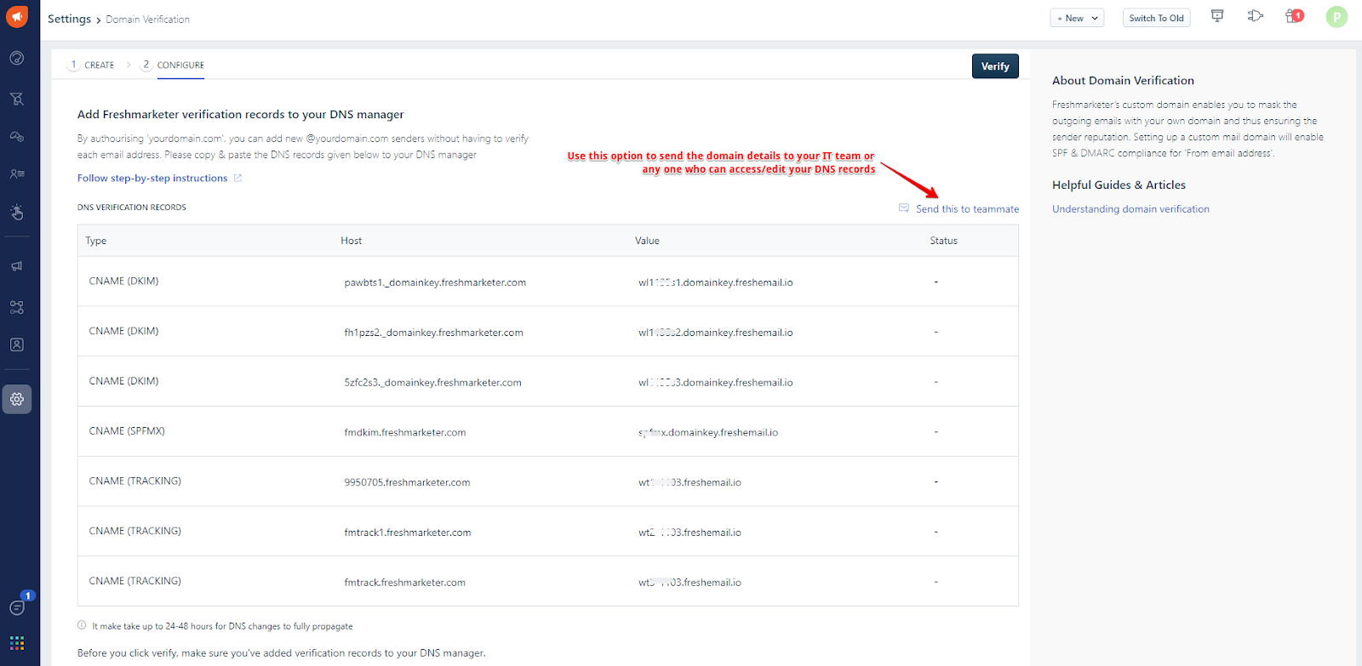Viewport: 1362px width, 666px height.
Task: Open Understanding domain verification article
Action: (1130, 209)
